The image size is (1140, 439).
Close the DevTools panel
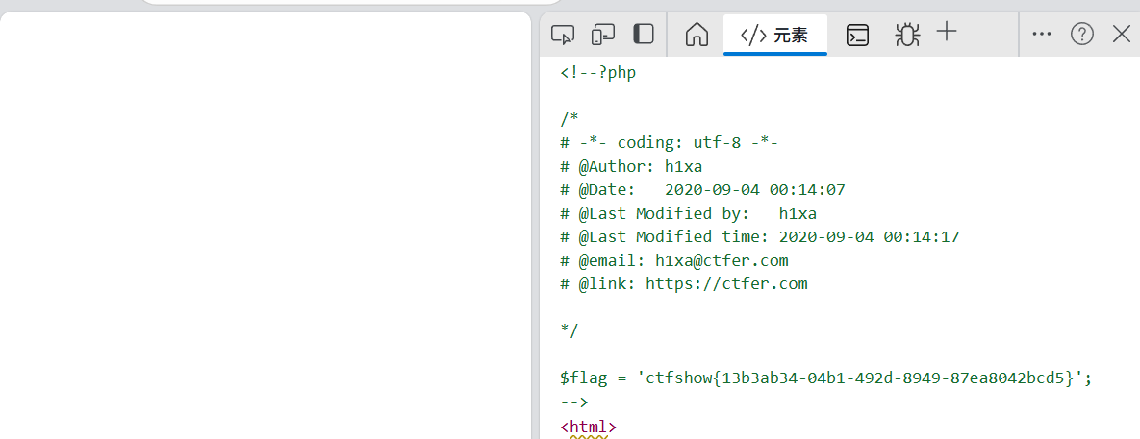pyautogui.click(x=1121, y=34)
